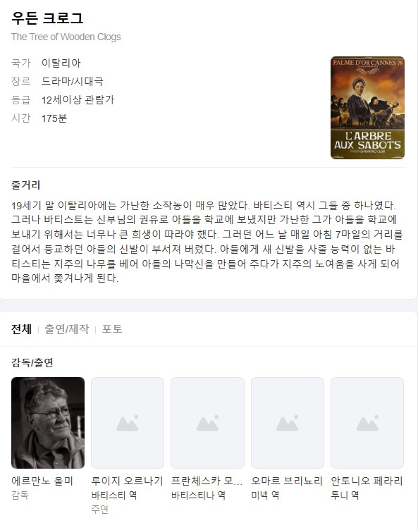Click actor name 안토니오 페라리

(x=367, y=481)
